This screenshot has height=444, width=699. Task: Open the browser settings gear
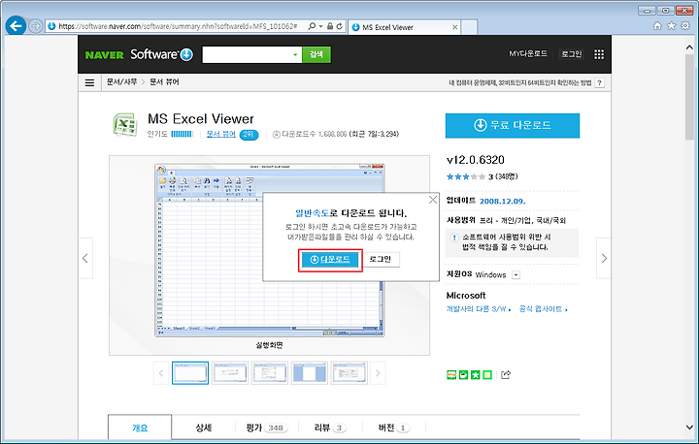tap(685, 26)
